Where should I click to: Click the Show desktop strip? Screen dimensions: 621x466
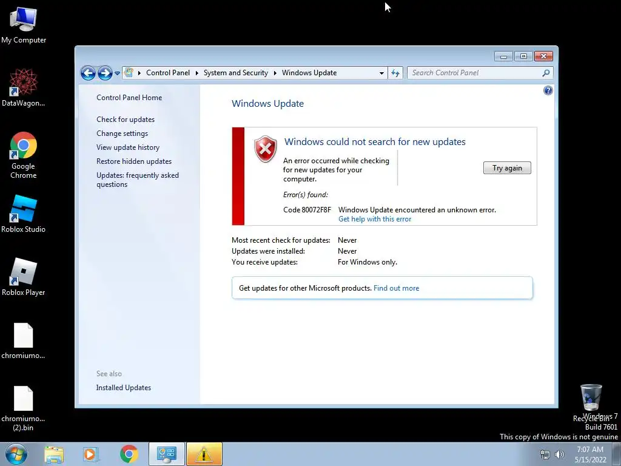pyautogui.click(x=617, y=454)
